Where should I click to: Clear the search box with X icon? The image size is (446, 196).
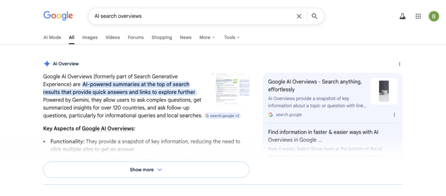coord(299,16)
